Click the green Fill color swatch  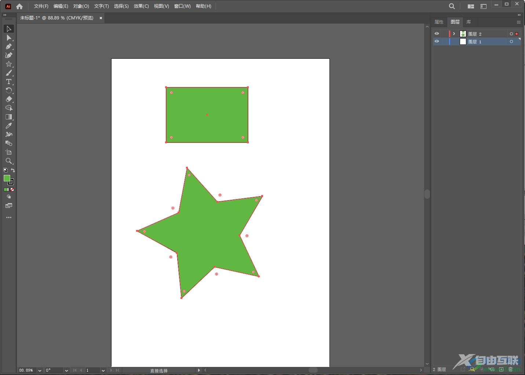[7, 178]
